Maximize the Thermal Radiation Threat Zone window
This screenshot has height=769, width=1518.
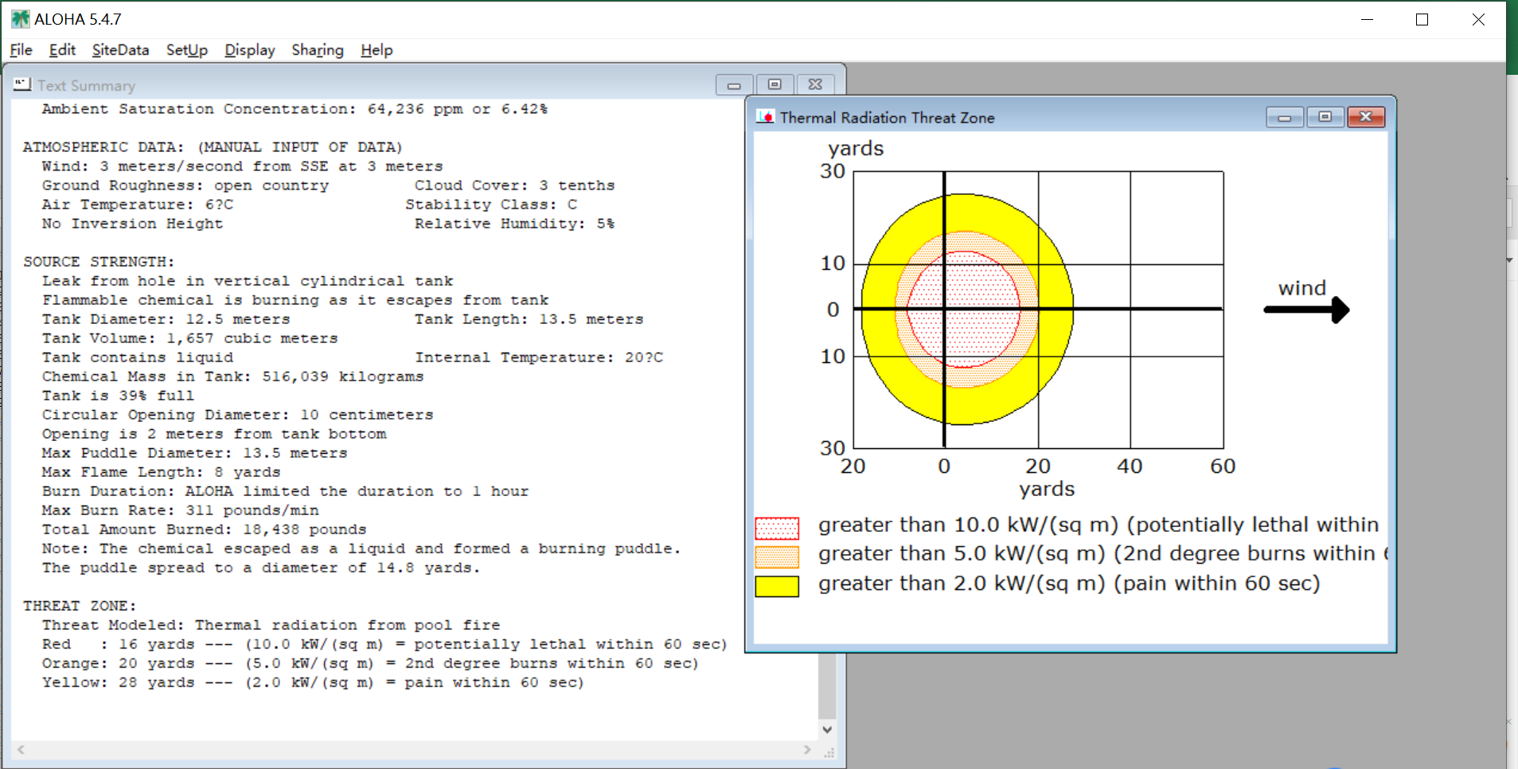click(x=1325, y=118)
